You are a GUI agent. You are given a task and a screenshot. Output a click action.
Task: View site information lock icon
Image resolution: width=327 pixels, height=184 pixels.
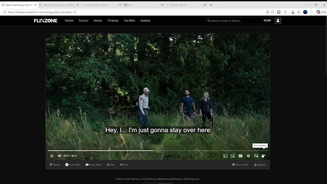coord(5,12)
